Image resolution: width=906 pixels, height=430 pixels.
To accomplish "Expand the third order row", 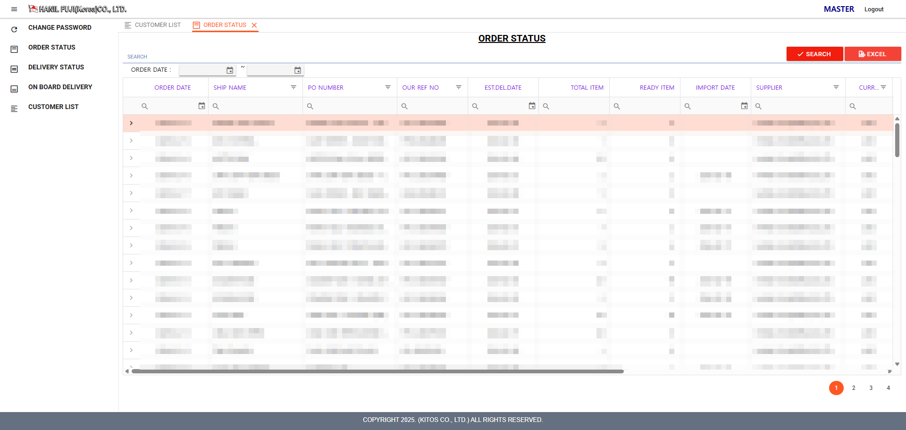I will pyautogui.click(x=131, y=158).
